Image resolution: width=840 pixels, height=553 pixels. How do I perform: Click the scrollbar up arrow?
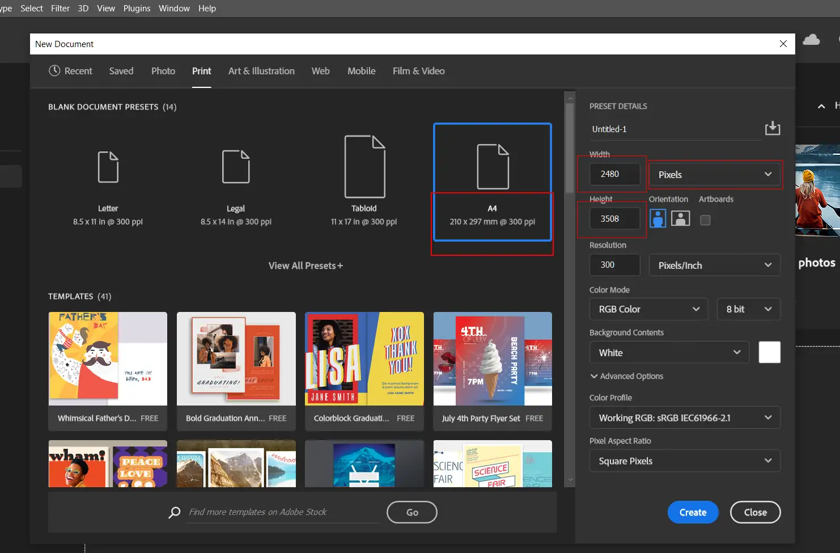click(x=570, y=98)
